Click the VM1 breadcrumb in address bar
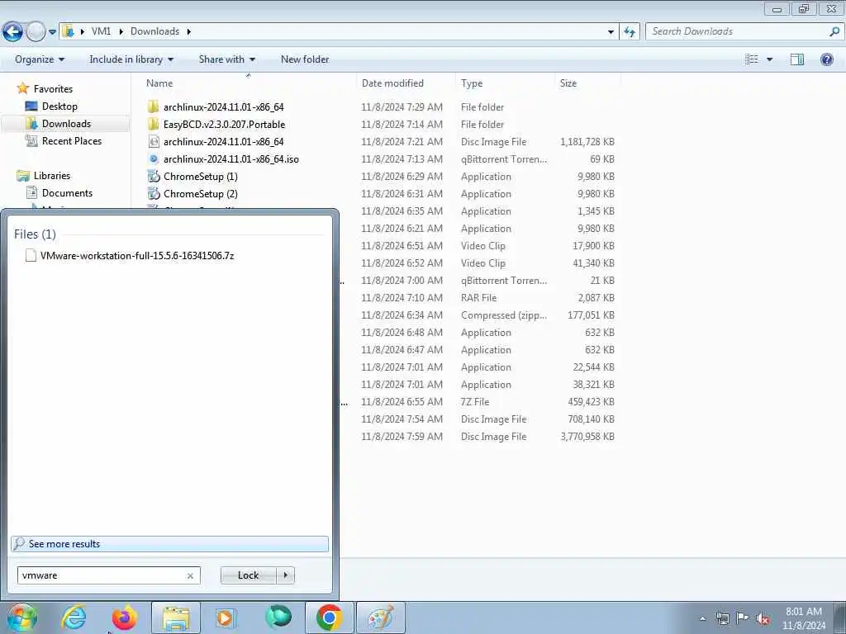Viewport: 846px width, 634px height. [101, 31]
